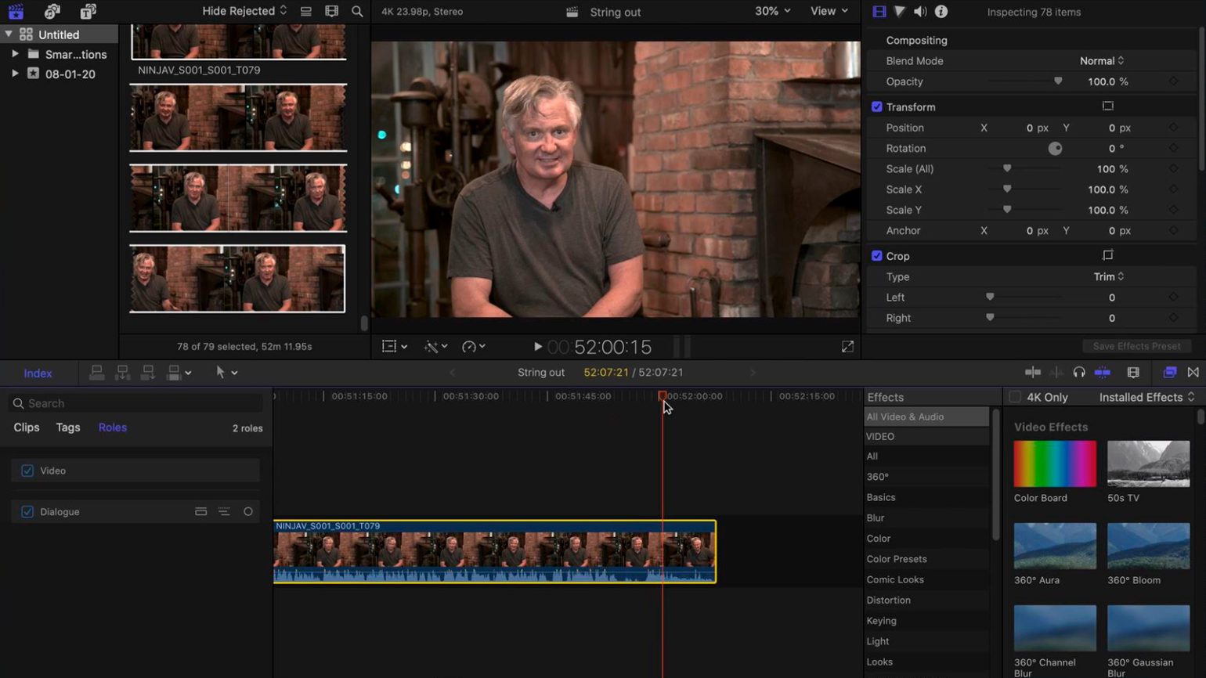
Task: Uncheck the Dialogue role checkbox
Action: tap(27, 511)
